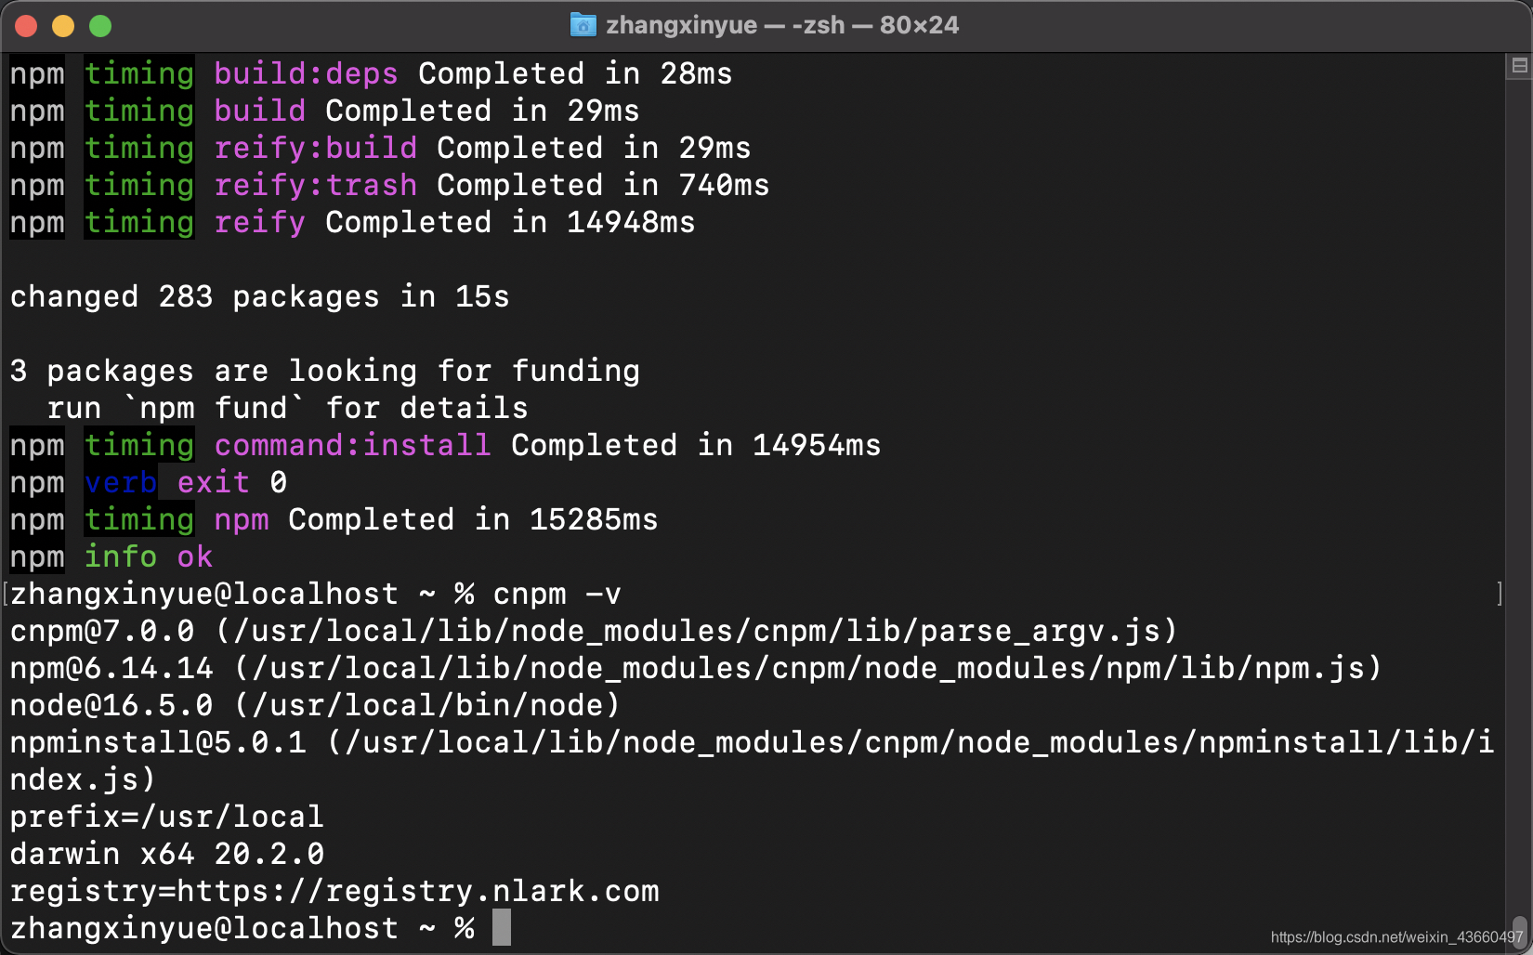Viewport: 1533px width, 955px height.
Task: Click the 'npminstall@5.0.1' line
Action: click(752, 742)
